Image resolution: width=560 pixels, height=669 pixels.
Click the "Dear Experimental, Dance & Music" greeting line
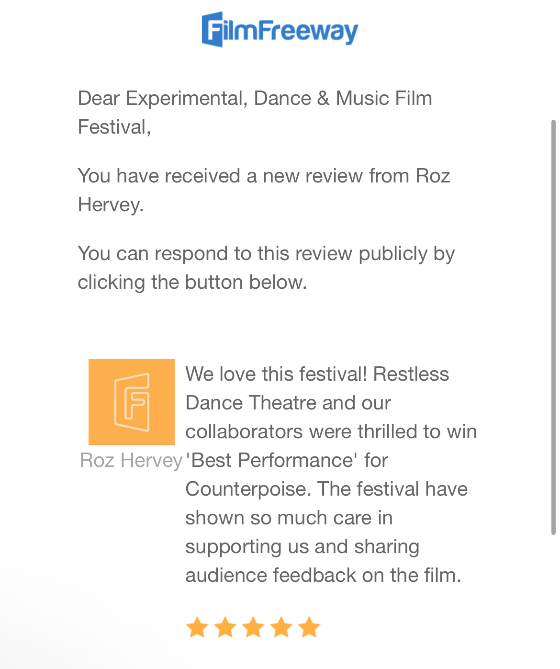tap(255, 98)
